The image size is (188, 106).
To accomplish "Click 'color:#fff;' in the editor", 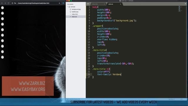I will pyautogui.click(x=104, y=72).
